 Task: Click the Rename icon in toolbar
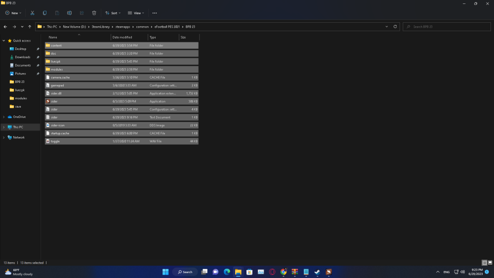69,13
